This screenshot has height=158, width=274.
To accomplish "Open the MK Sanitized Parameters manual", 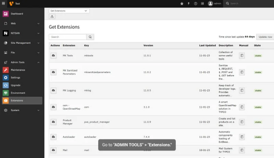I will tap(242, 72).
